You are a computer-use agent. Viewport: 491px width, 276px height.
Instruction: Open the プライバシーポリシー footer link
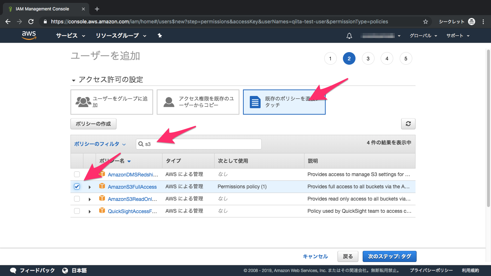431,271
